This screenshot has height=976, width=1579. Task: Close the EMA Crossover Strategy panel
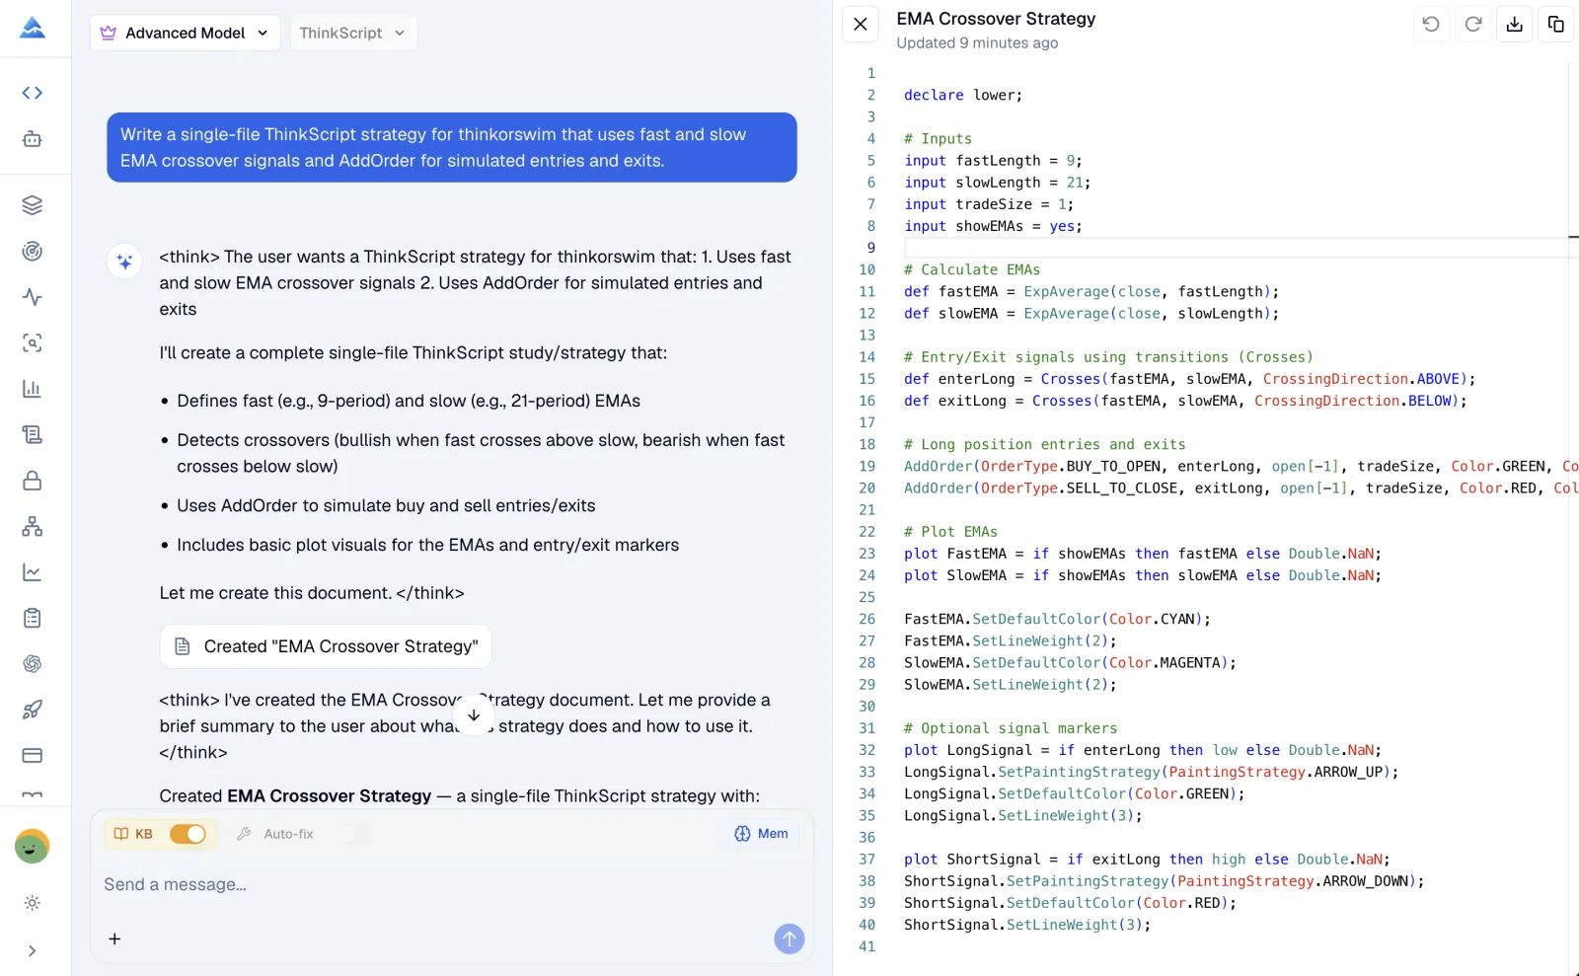[861, 24]
